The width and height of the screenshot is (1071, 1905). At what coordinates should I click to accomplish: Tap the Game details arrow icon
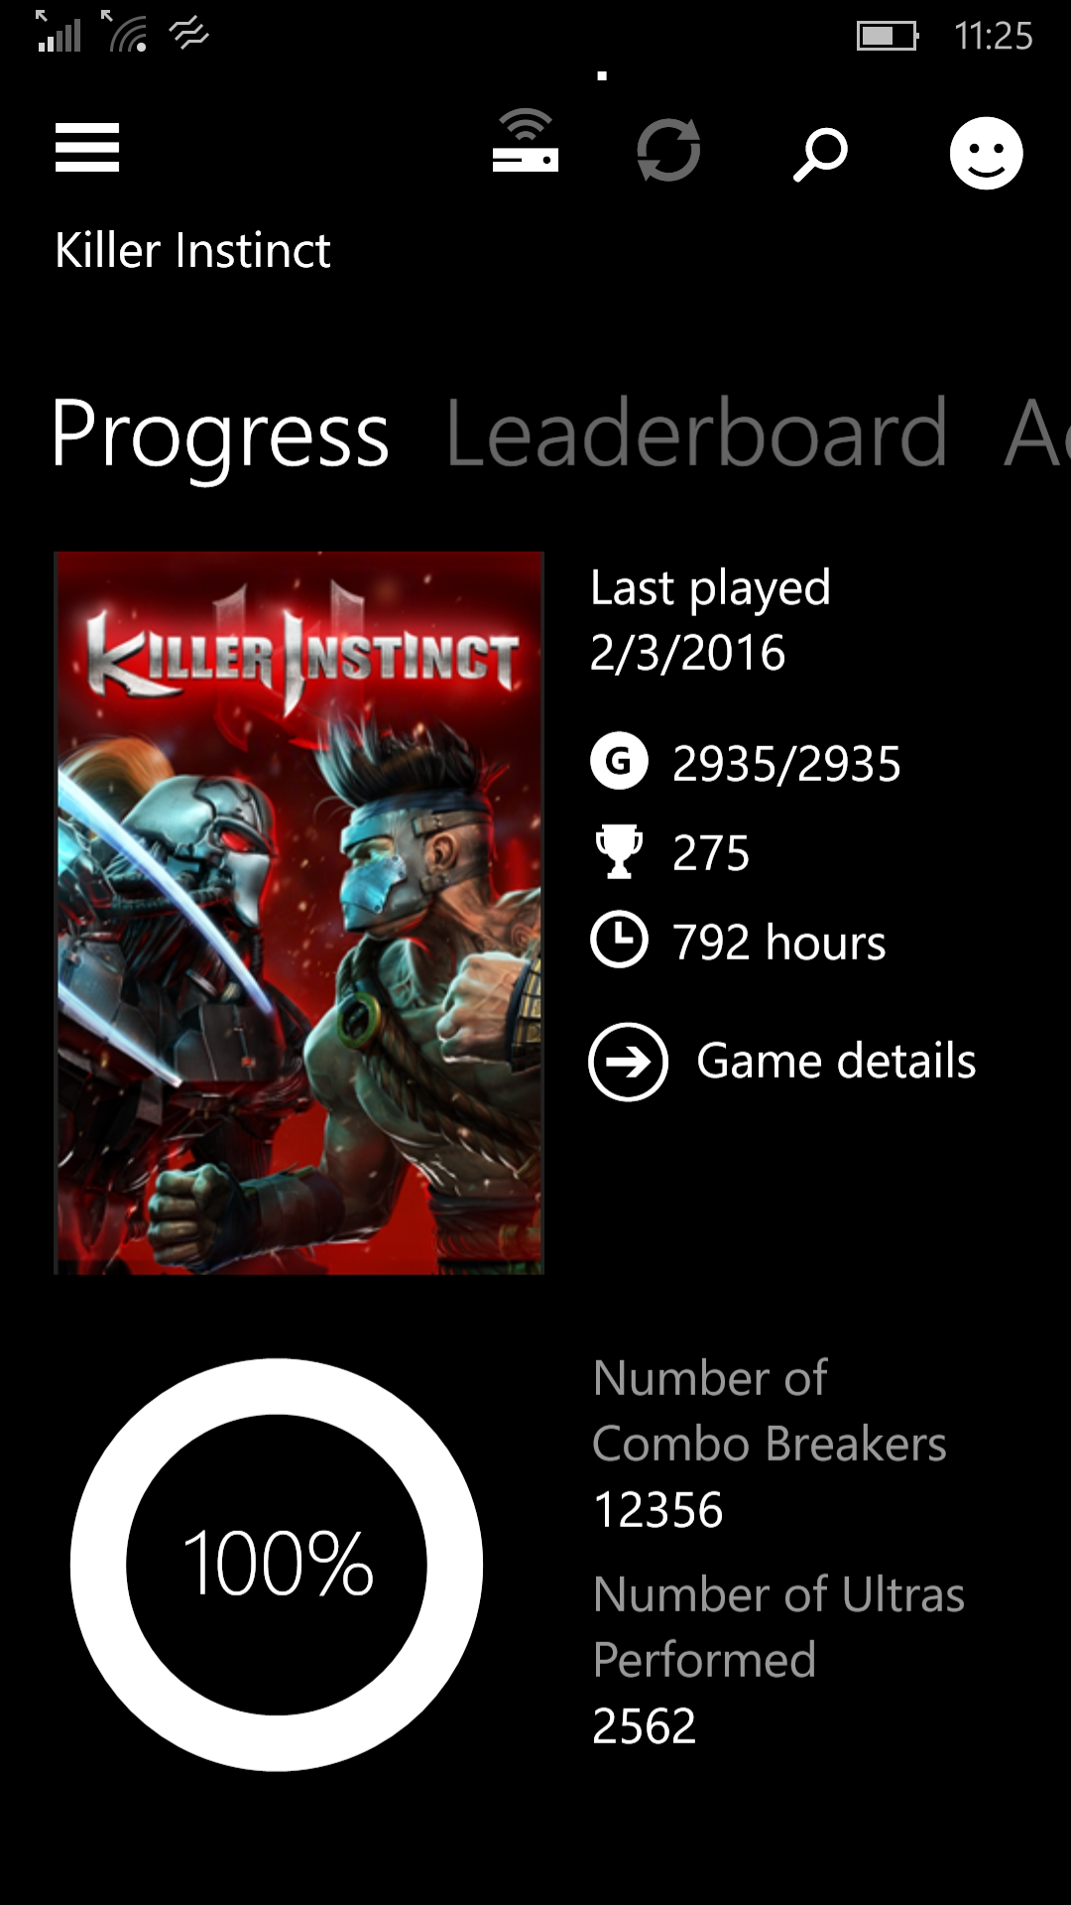[x=629, y=1062]
